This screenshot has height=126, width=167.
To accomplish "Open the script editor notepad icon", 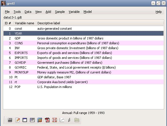I will 17,120.
